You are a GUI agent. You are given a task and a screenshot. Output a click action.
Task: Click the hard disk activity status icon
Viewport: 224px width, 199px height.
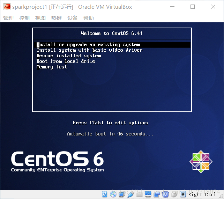coord(105,194)
